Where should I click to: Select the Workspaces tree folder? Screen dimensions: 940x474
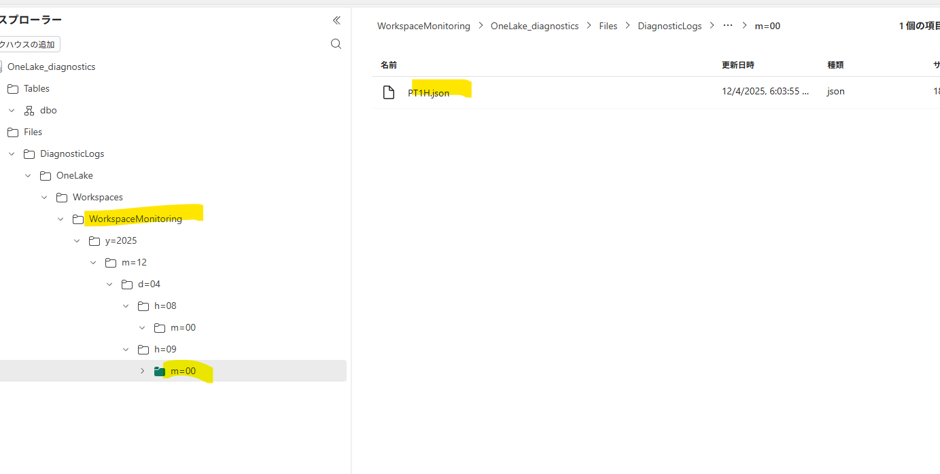(98, 197)
